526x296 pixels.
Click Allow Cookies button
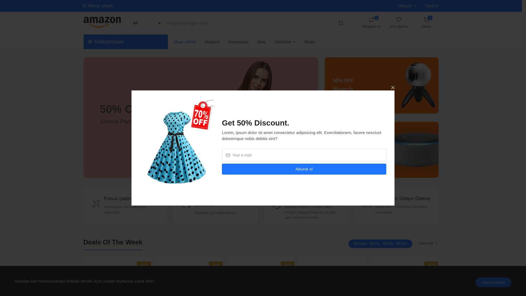(x=493, y=282)
